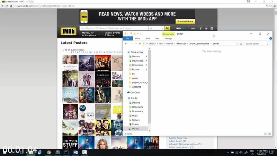Open the Celebs, Events & Photos menu on IMDb
This screenshot has width=277, height=156.
coord(112,34)
